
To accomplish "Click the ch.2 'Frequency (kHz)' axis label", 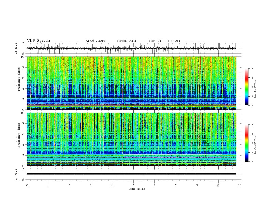I will pyautogui.click(x=19, y=135).
